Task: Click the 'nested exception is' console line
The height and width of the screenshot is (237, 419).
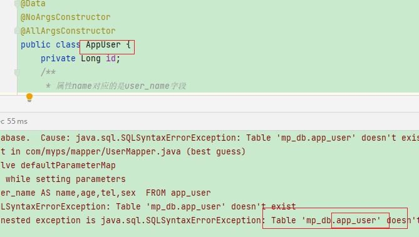Action: pyautogui.click(x=209, y=220)
